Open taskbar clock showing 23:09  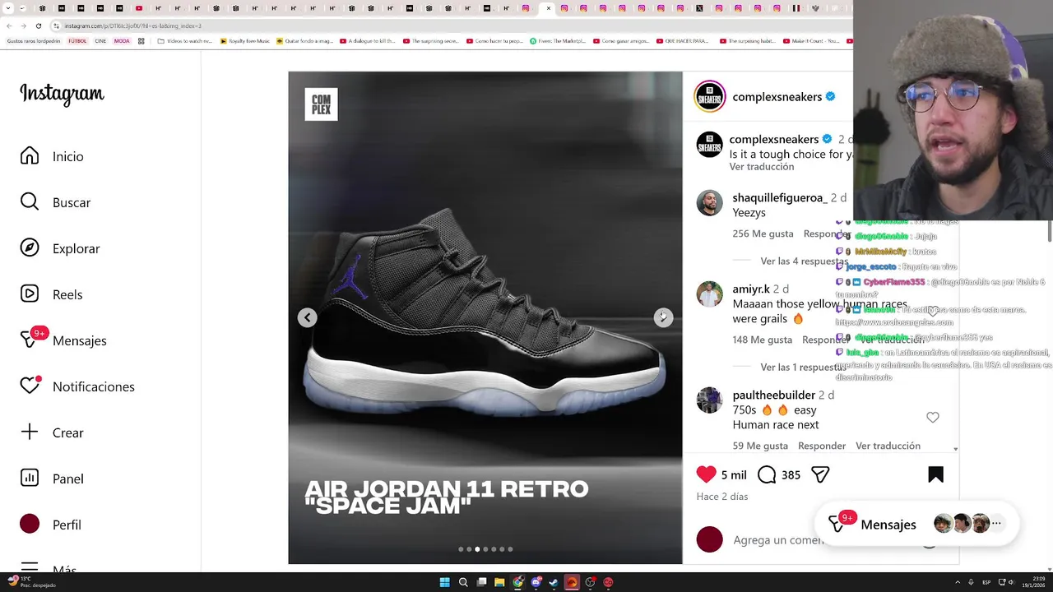coord(1034,582)
